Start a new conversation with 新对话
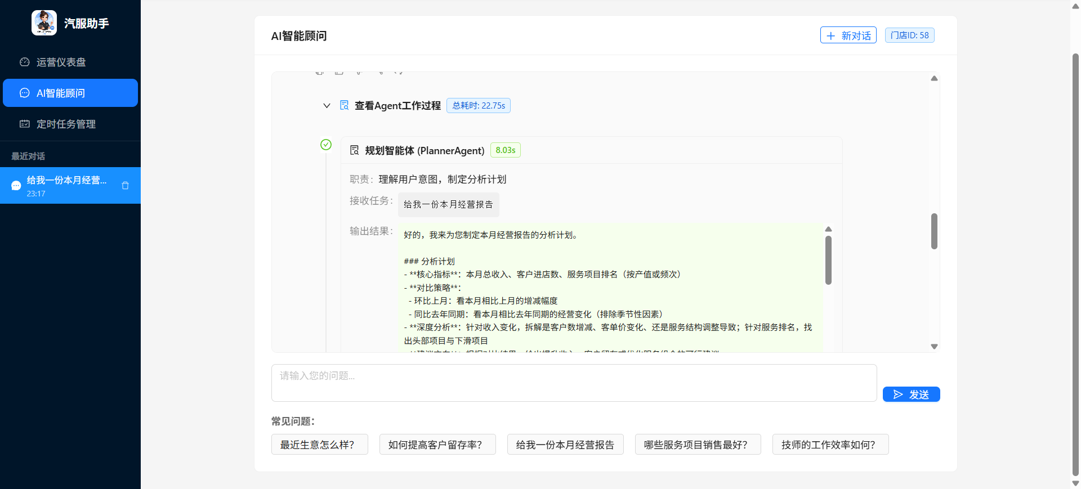This screenshot has height=489, width=1081. point(848,35)
